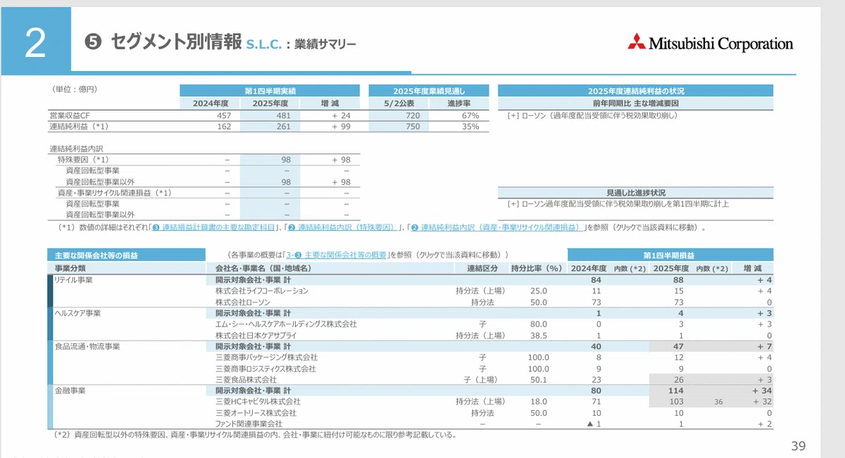
Task: Select the 見通し比進捗状況 header
Action: 635,193
